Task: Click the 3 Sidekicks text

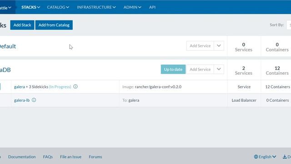Action: pos(38,87)
